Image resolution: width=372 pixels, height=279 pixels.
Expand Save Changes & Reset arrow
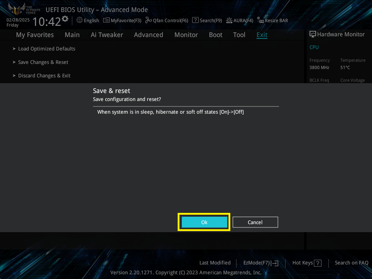[x=14, y=62]
